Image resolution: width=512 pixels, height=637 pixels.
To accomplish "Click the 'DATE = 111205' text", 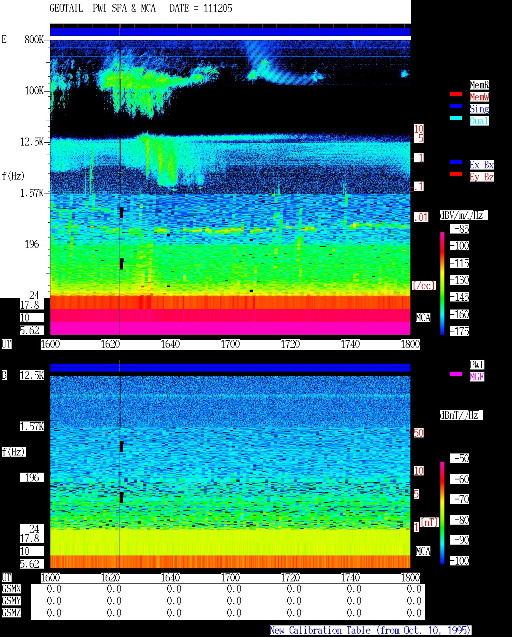I will click(201, 8).
